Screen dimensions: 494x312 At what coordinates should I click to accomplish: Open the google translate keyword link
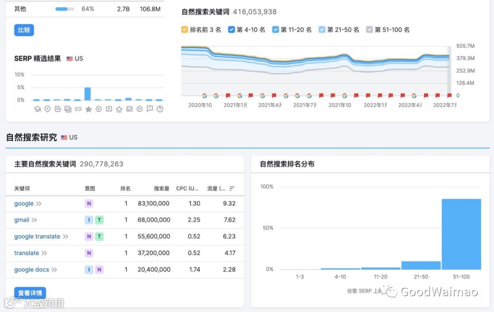[37, 236]
